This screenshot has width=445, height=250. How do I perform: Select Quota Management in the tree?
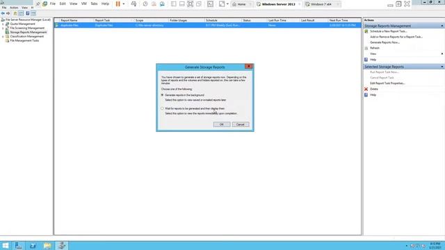pos(22,24)
